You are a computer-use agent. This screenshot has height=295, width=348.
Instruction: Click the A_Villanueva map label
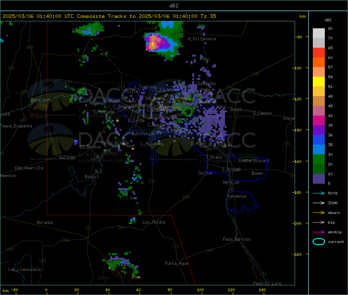click(x=202, y=39)
